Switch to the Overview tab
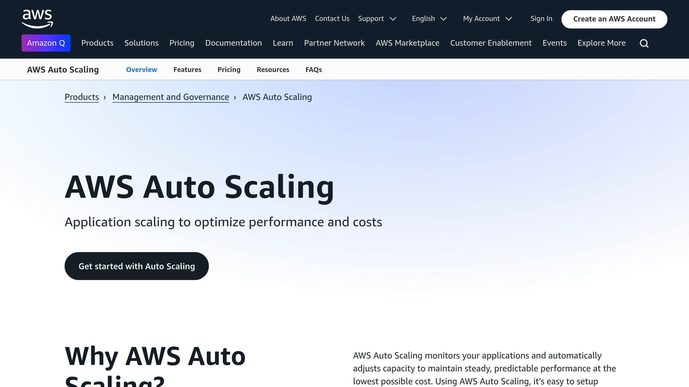 coord(142,70)
